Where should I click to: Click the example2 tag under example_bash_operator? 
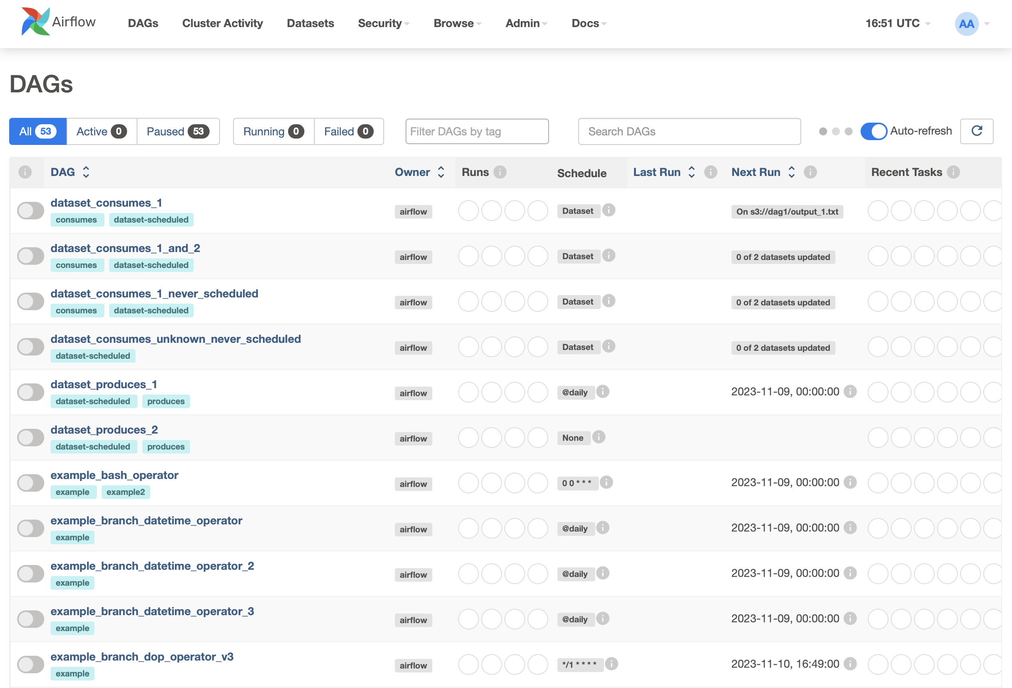click(x=126, y=492)
